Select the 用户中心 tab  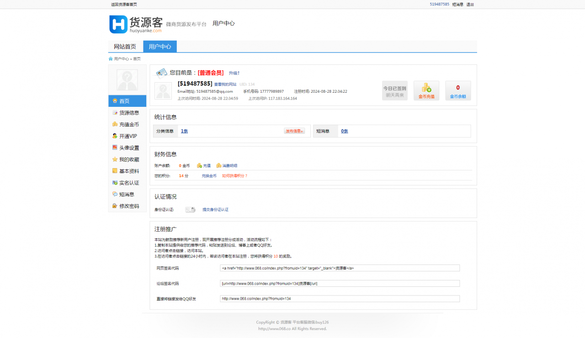pos(160,46)
